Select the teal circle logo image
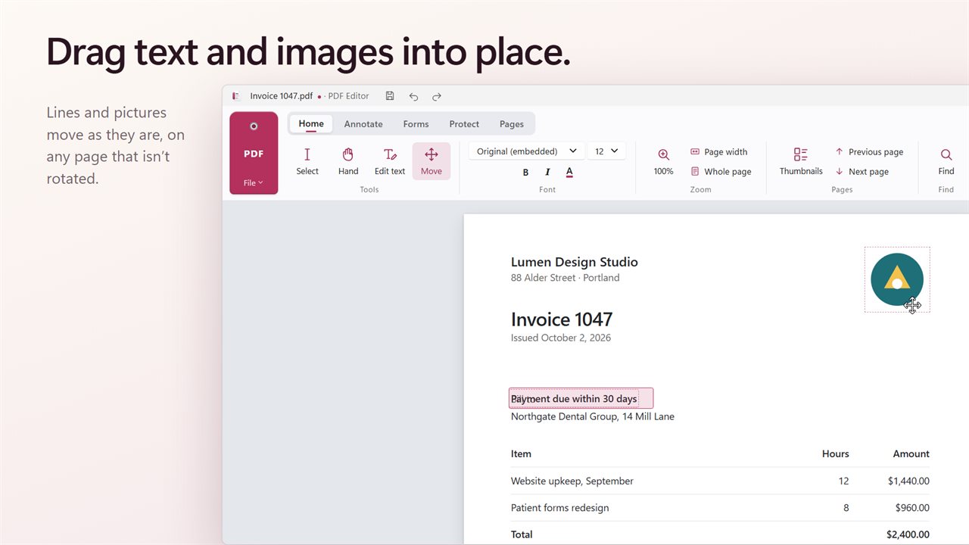The height and width of the screenshot is (545, 969). [897, 279]
